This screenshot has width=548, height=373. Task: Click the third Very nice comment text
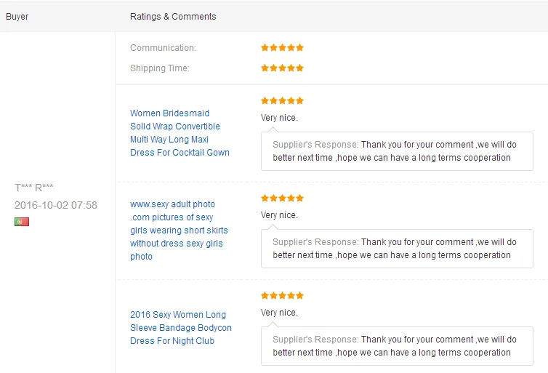[x=279, y=313]
